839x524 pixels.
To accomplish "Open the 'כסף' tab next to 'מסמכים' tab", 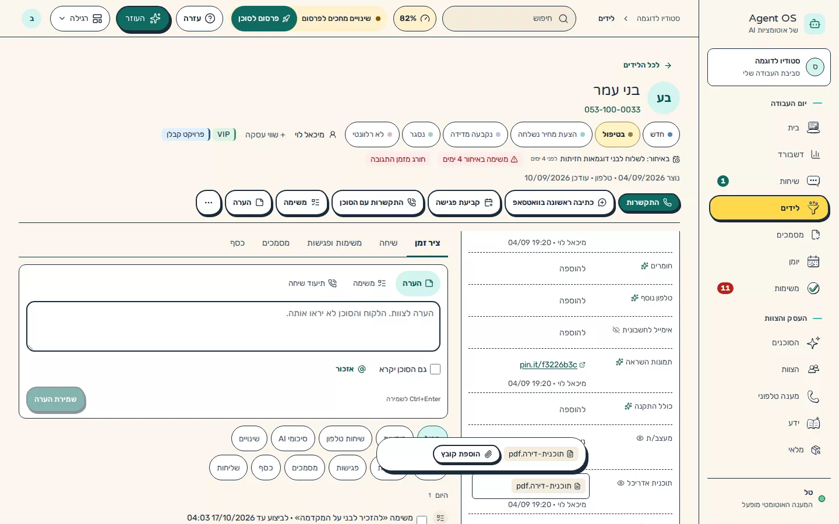I will 238,243.
